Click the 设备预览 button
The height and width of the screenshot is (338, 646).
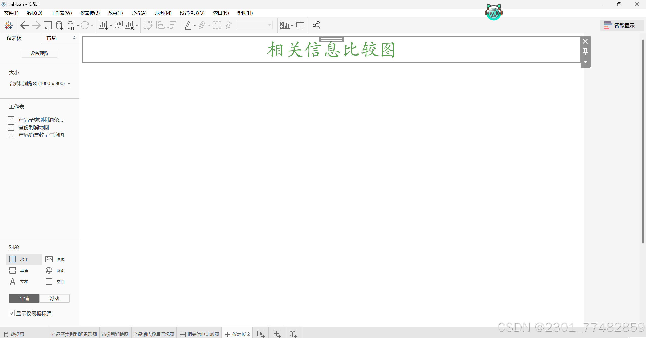[39, 53]
